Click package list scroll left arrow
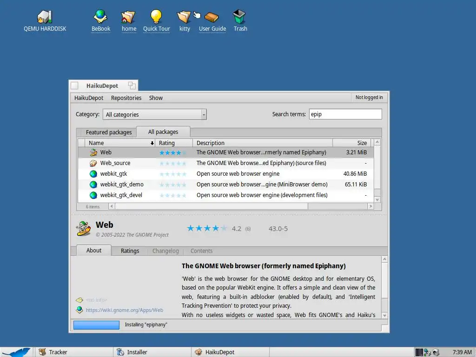This screenshot has height=357, width=476. coord(112,206)
